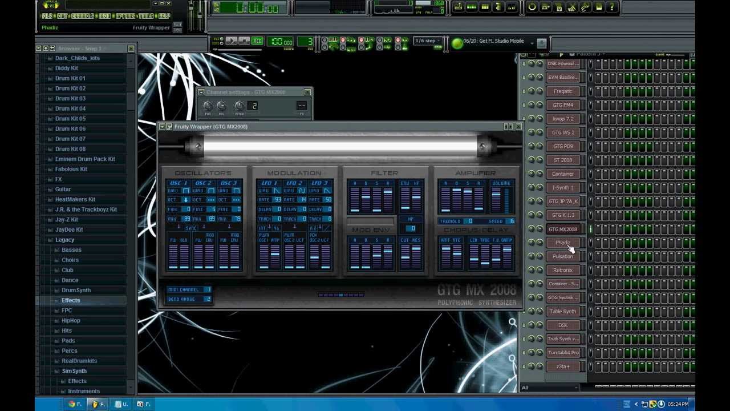730x411 pixels.
Task: Select the I-Synth 1 channel button
Action: click(x=563, y=187)
